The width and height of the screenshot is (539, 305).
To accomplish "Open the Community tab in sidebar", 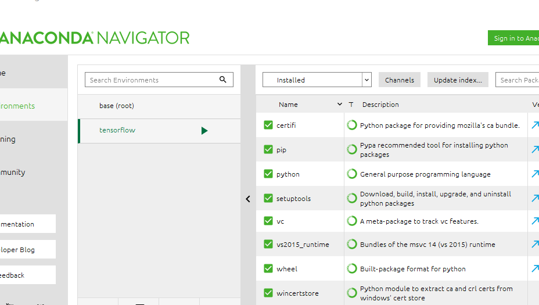I will [34, 172].
